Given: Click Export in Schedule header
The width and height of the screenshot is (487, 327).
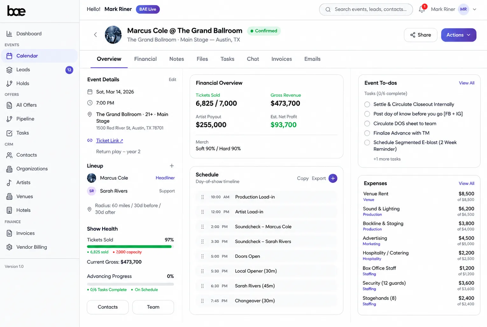Looking at the screenshot, I should point(319,178).
